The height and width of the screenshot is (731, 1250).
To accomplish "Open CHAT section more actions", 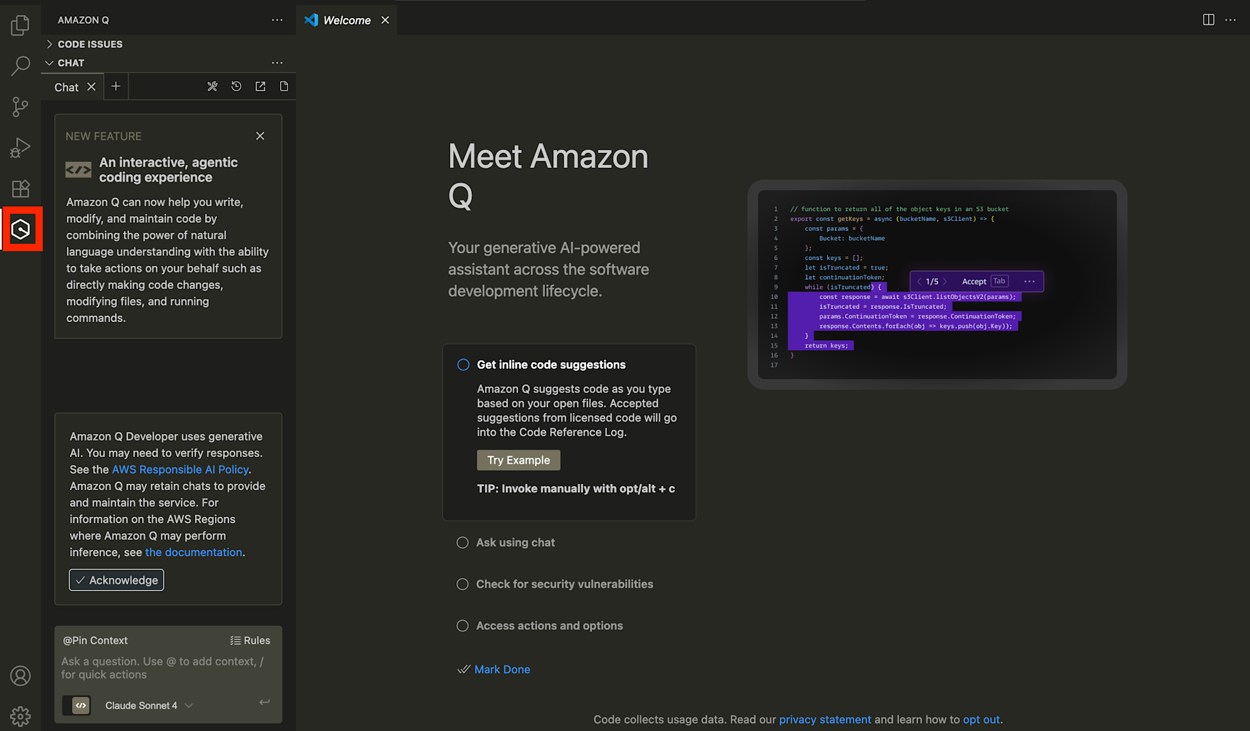I will (277, 62).
